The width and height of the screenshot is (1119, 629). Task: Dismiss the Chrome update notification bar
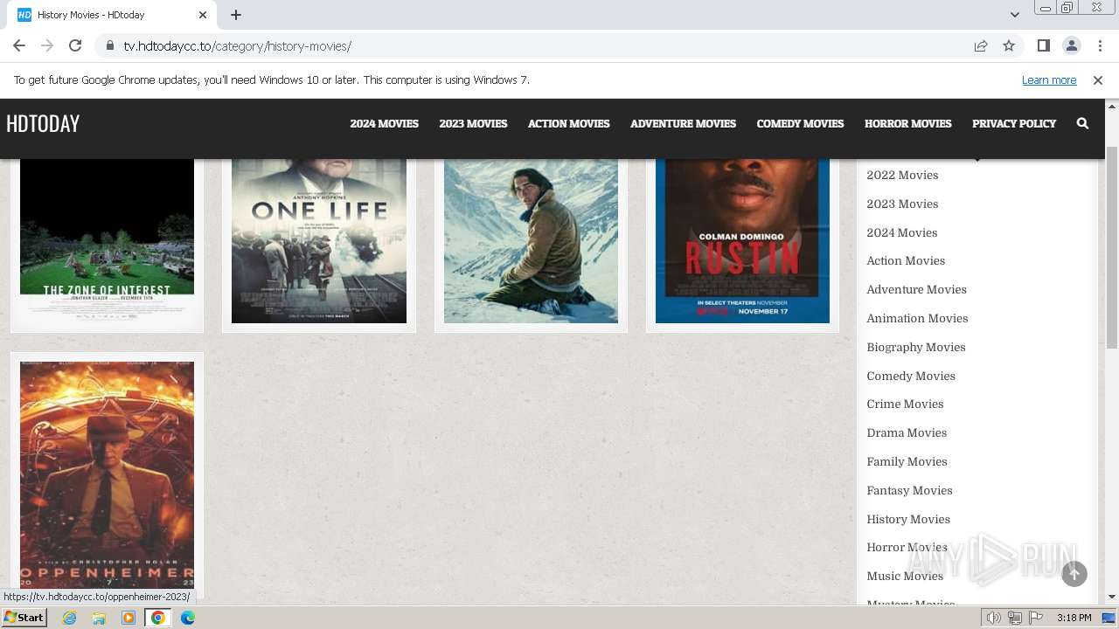1098,79
